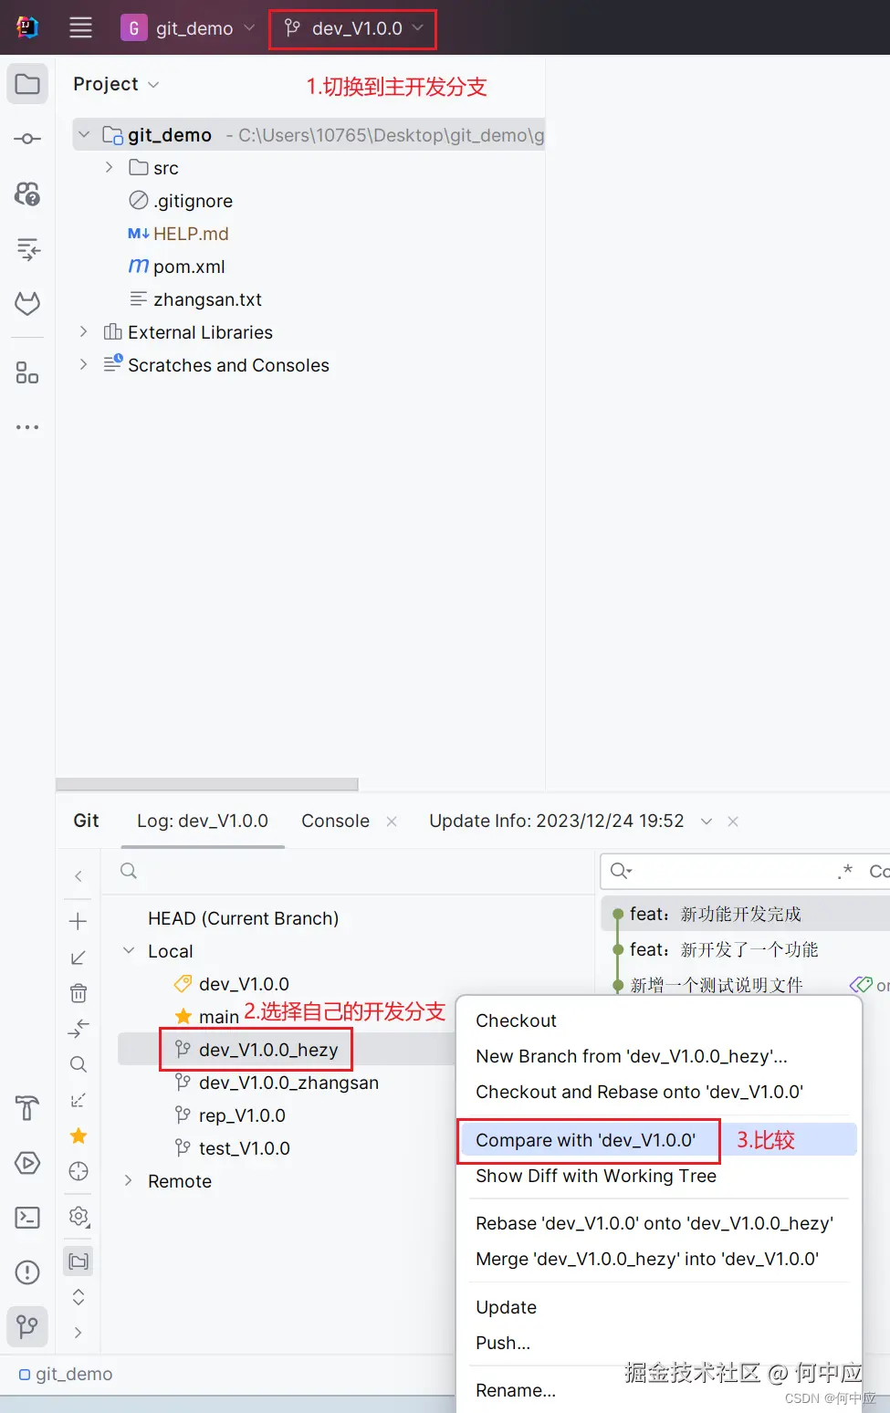Screen dimensions: 890x1413
Task: Expand the src folder
Action: (x=110, y=167)
